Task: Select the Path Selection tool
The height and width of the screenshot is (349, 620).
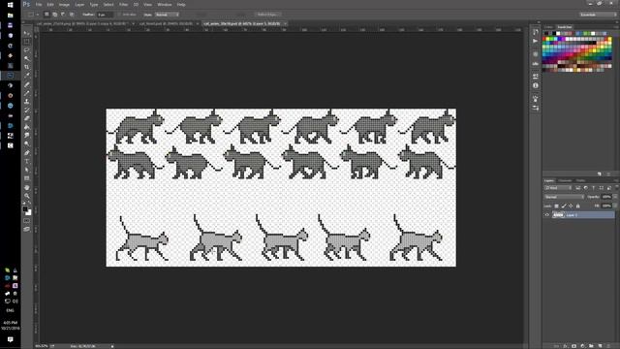Action: [x=26, y=170]
